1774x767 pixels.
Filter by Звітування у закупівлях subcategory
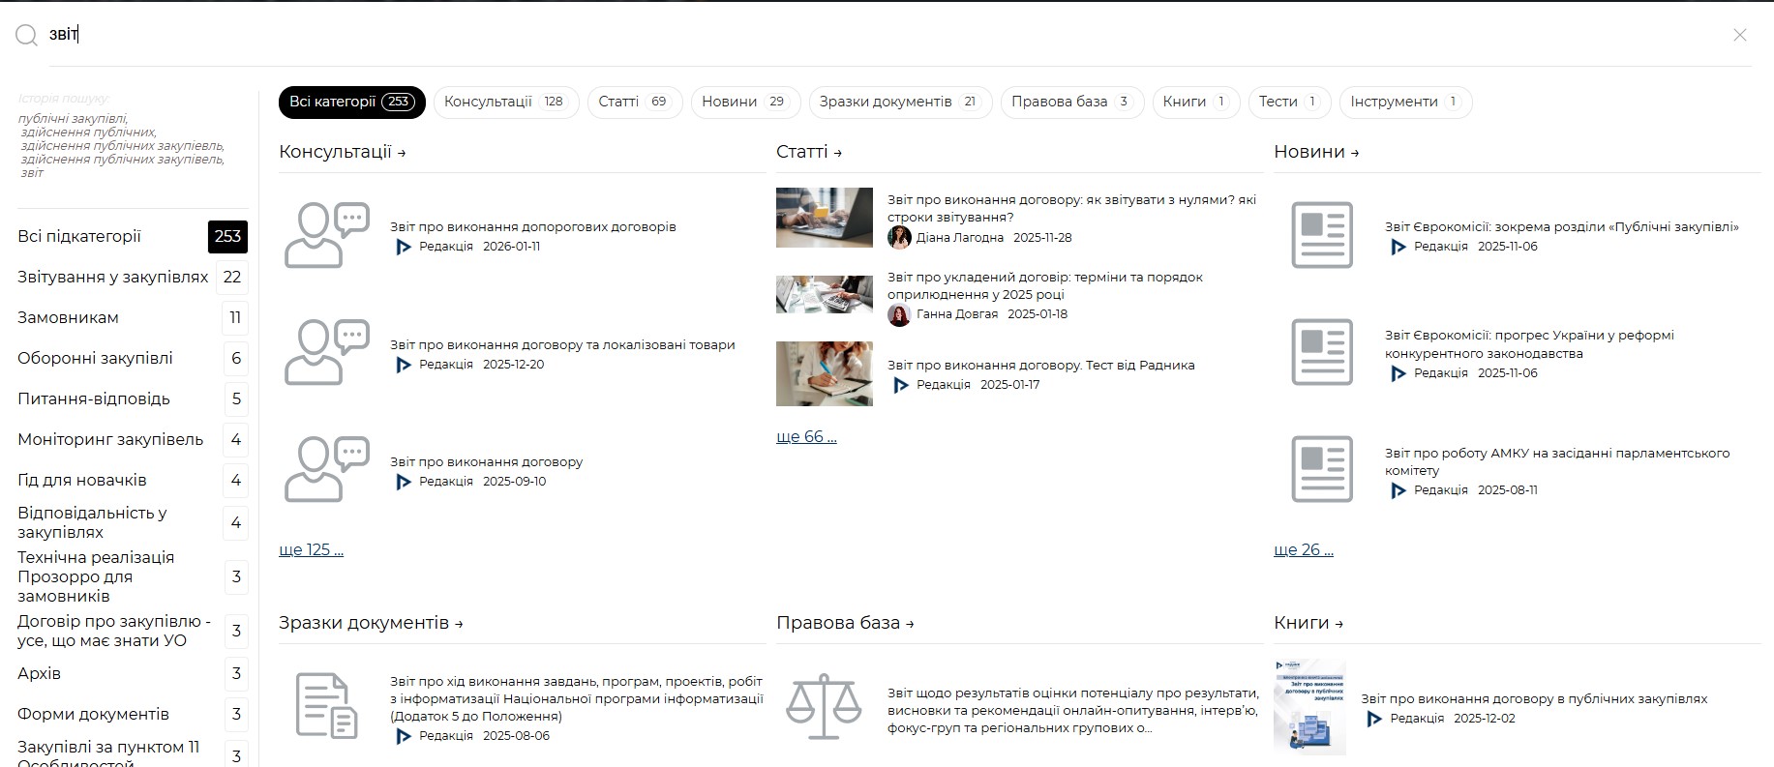(113, 277)
